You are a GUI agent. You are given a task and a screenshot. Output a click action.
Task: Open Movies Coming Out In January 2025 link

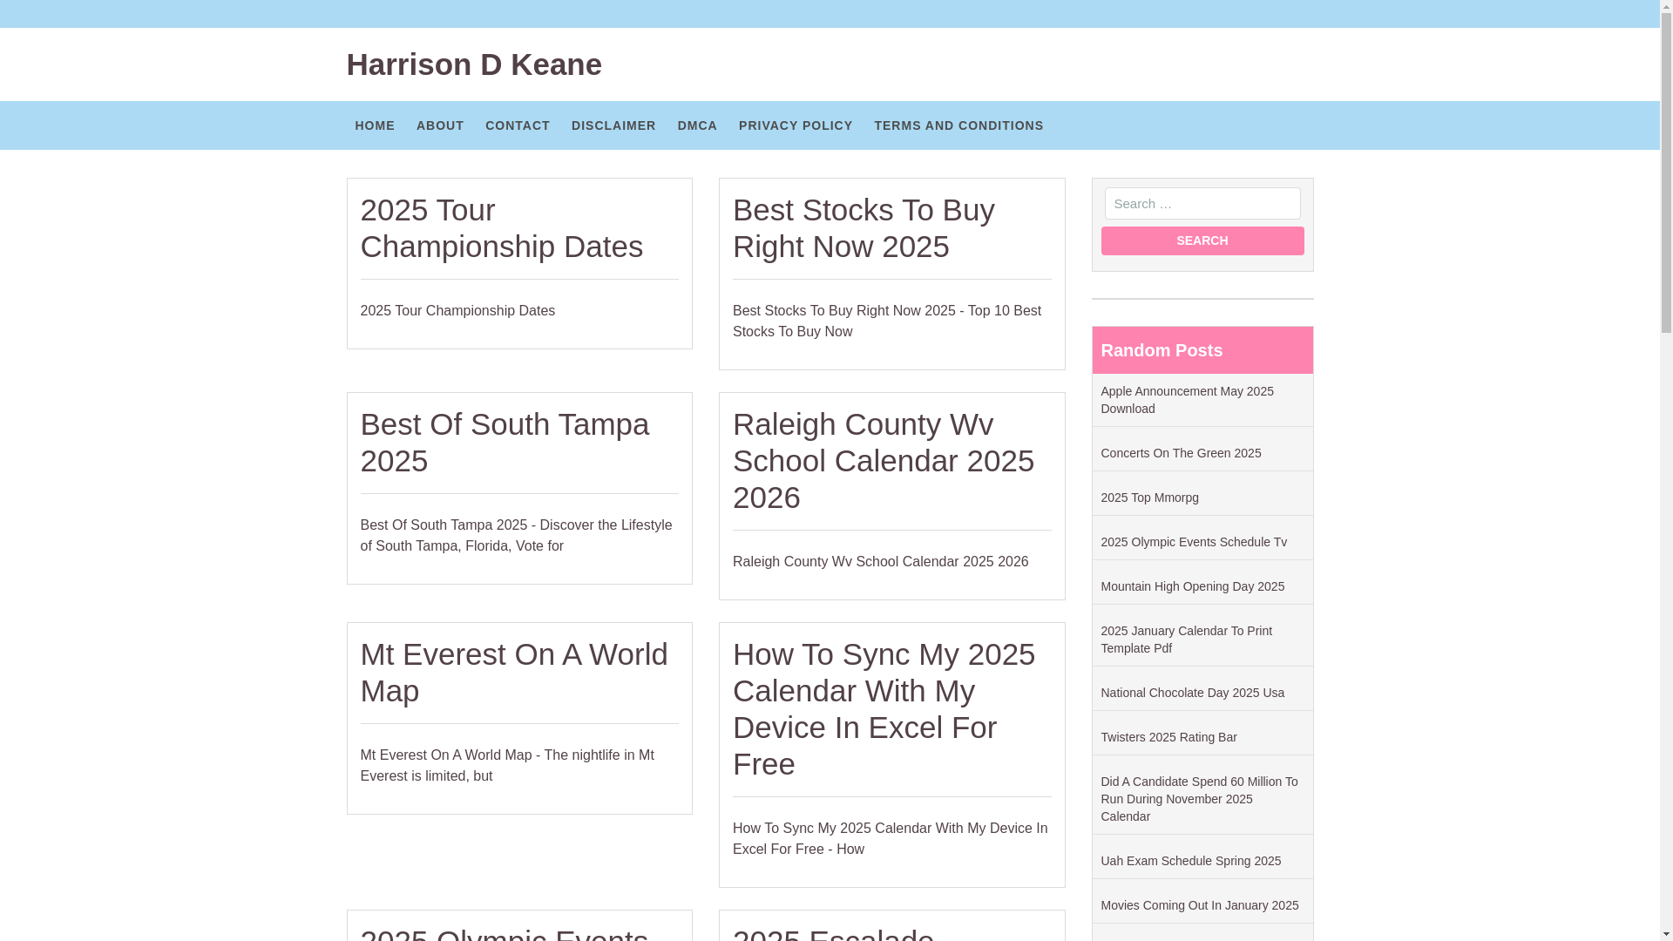1199,905
